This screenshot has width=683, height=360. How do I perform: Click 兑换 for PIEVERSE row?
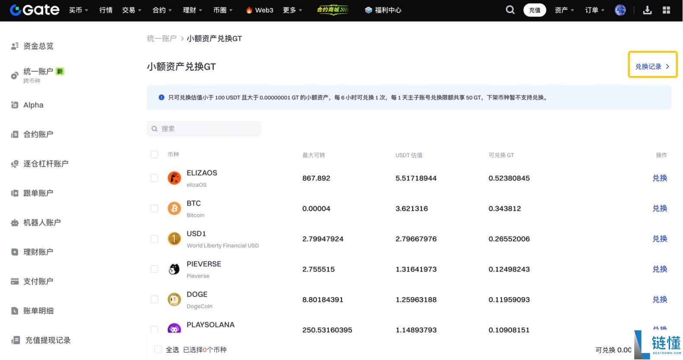[x=660, y=269]
